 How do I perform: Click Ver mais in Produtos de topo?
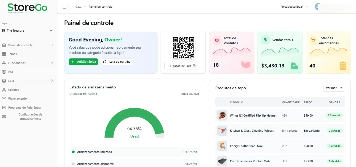click(334, 88)
